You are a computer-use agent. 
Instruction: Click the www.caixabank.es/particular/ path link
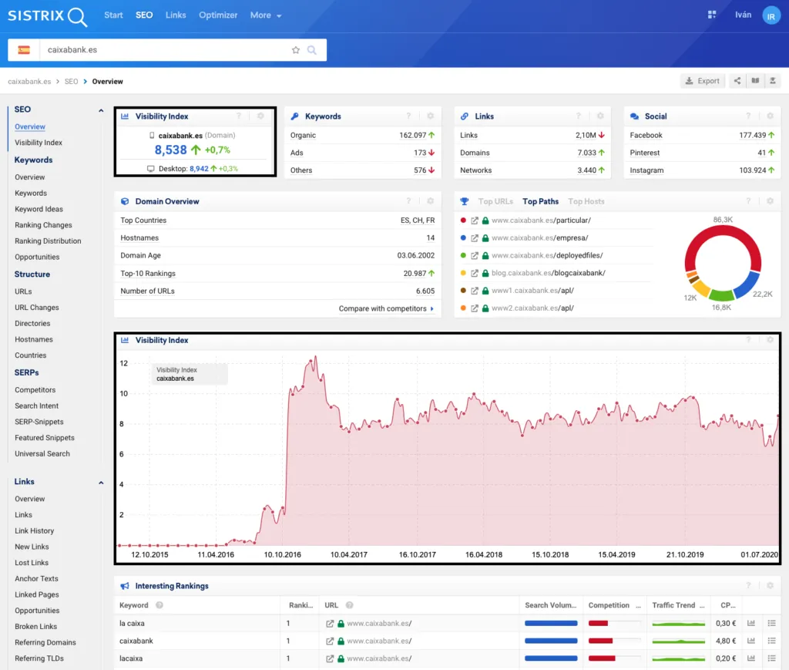coord(541,221)
